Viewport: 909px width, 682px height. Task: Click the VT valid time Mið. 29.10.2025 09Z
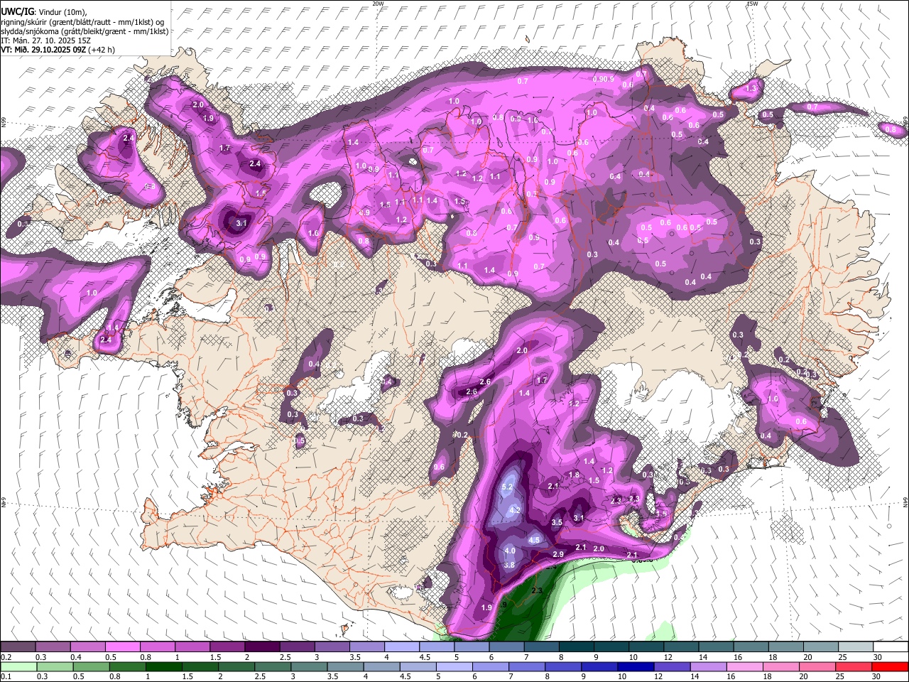coord(58,50)
